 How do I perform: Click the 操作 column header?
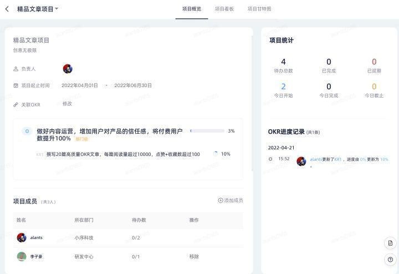tap(194, 220)
